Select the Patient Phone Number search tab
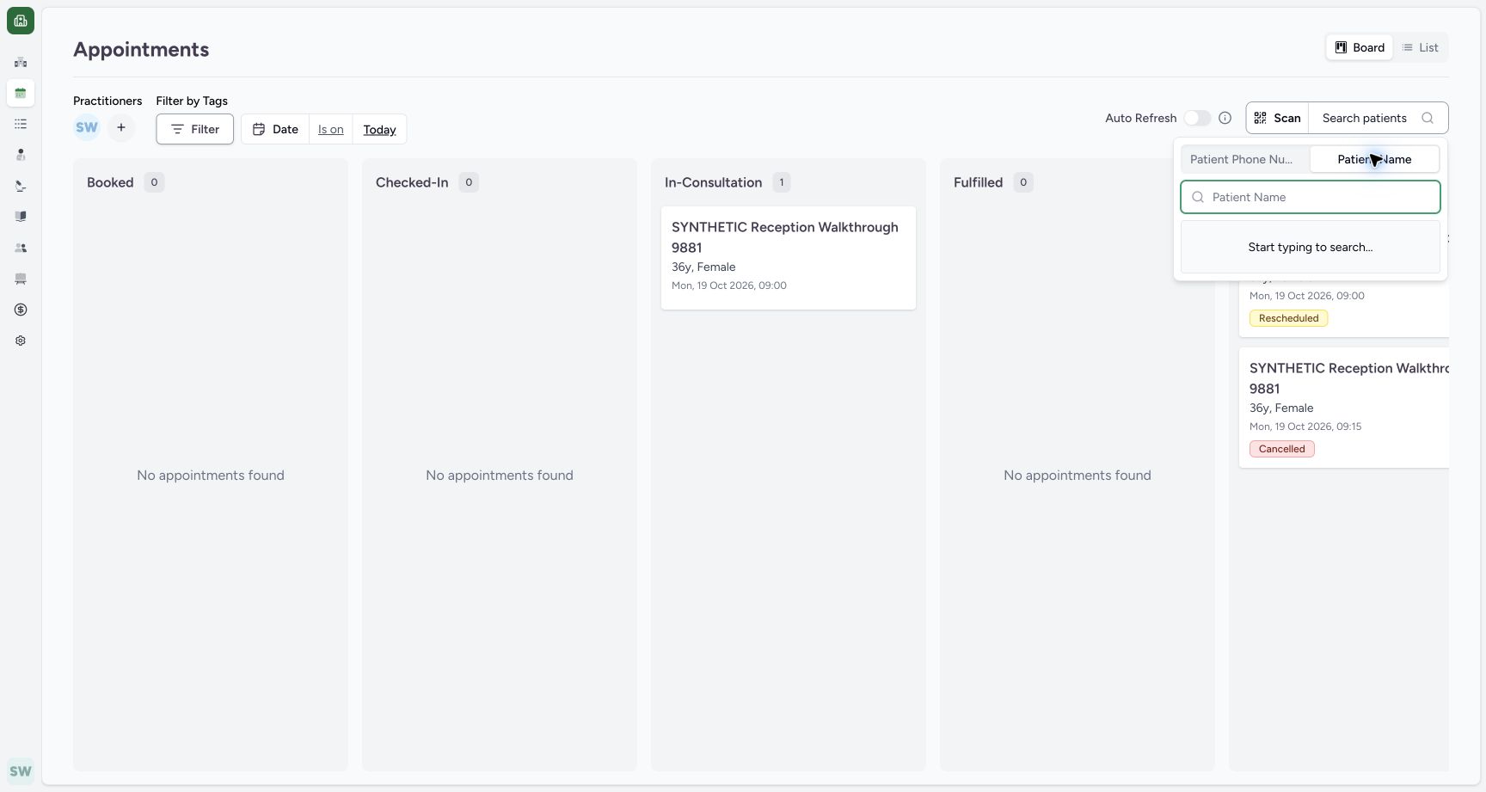 (1245, 159)
